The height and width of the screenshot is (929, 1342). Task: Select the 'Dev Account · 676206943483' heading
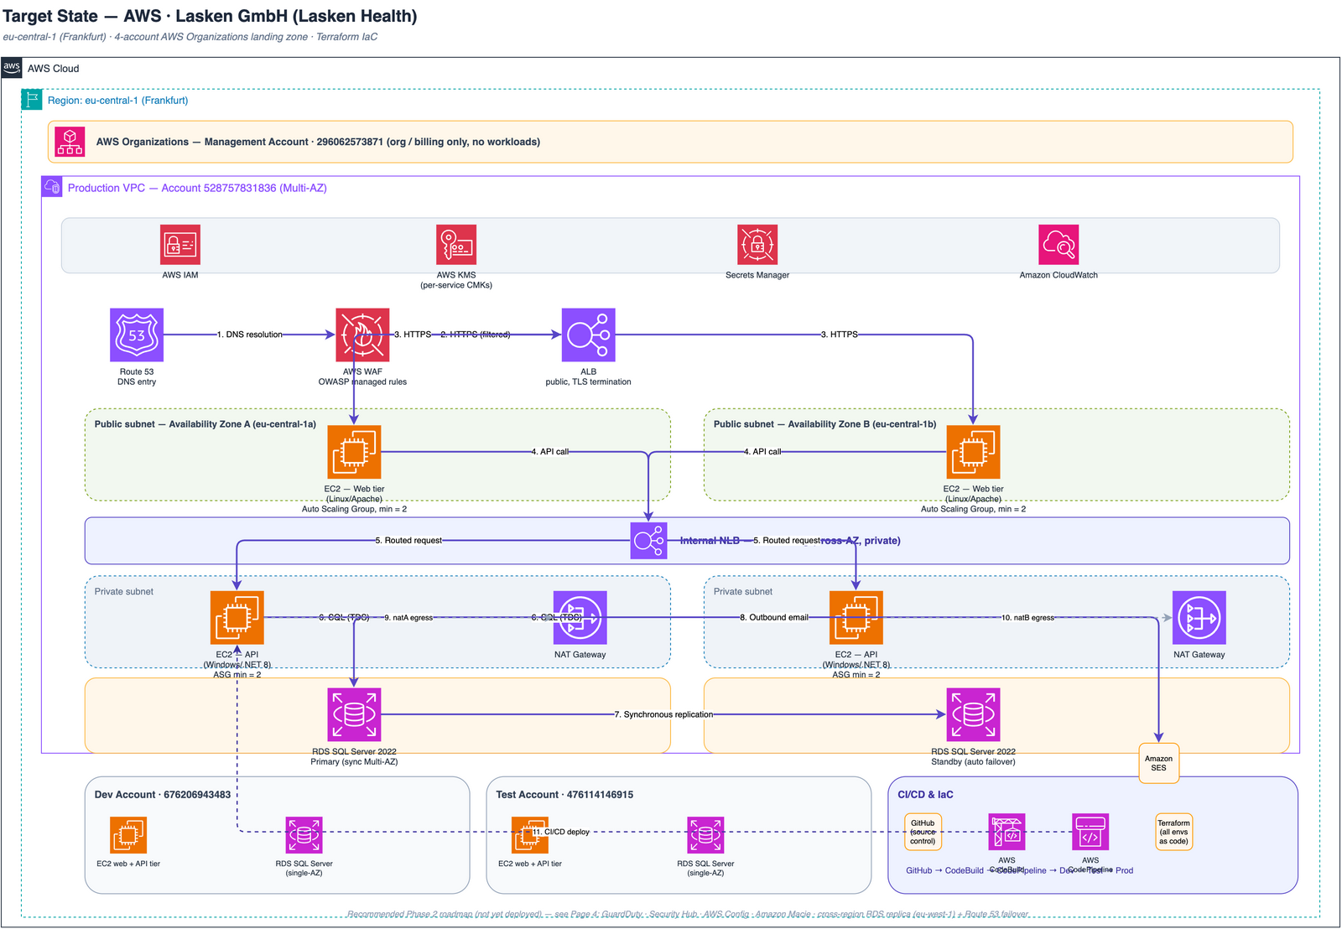[163, 795]
